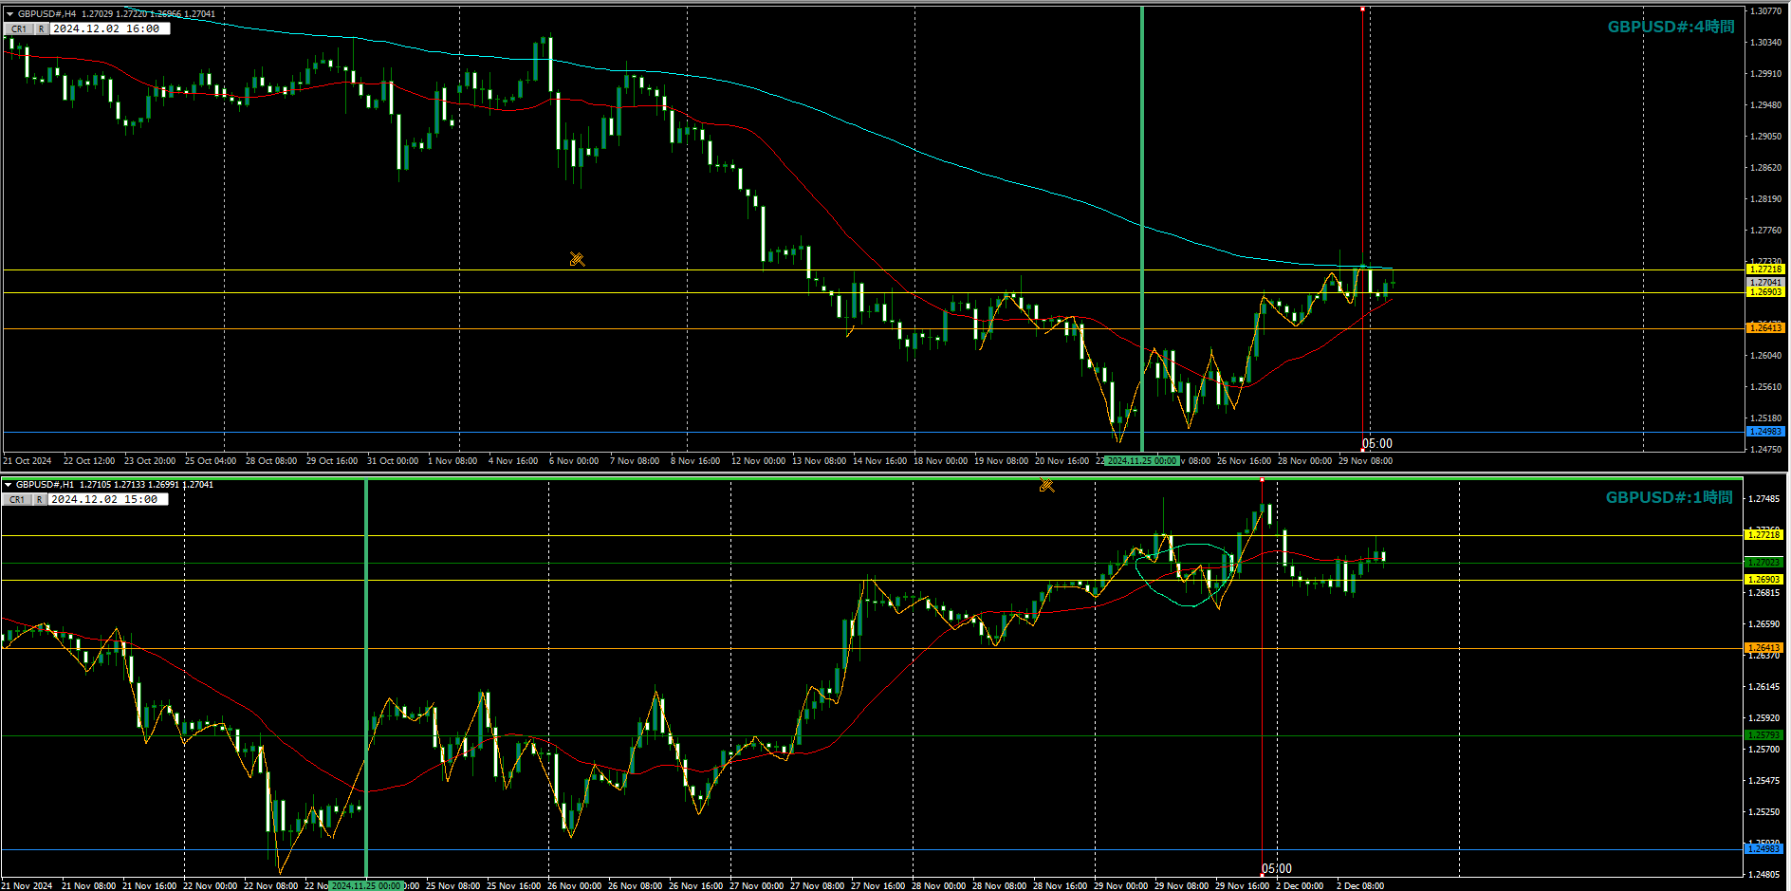The width and height of the screenshot is (1791, 891).
Task: Click the 1.26145 value on the H1 price scale
Action: coord(1763,687)
